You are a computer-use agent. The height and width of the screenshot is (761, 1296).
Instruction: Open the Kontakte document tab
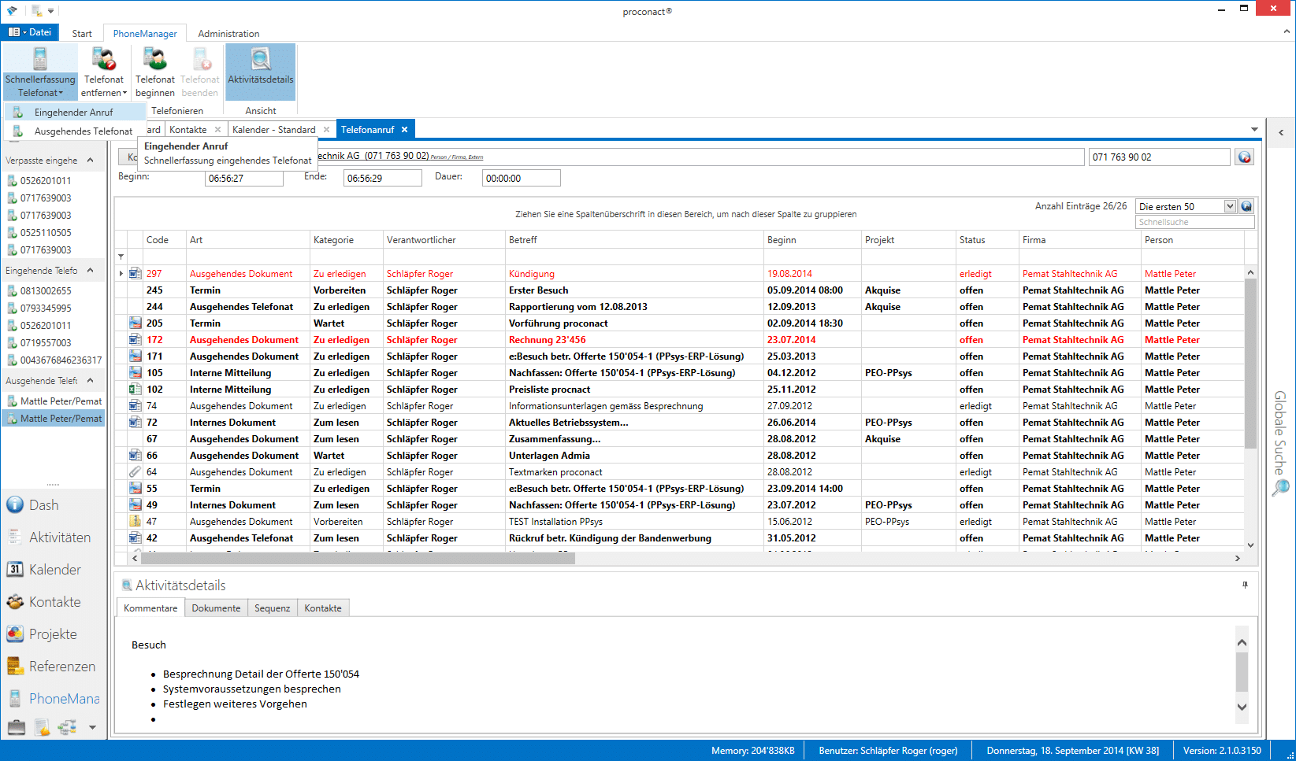[x=188, y=130]
